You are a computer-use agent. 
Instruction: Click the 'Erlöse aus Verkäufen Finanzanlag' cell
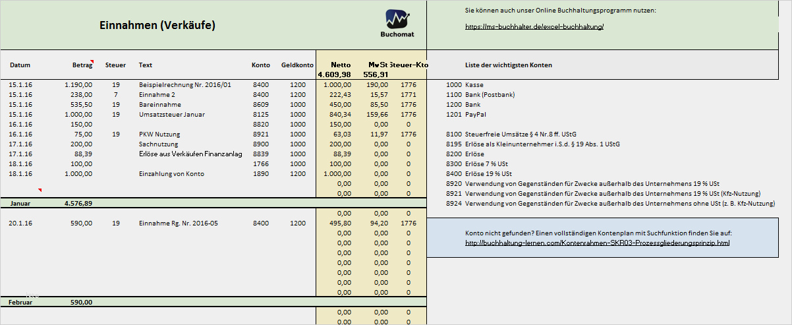click(x=190, y=154)
